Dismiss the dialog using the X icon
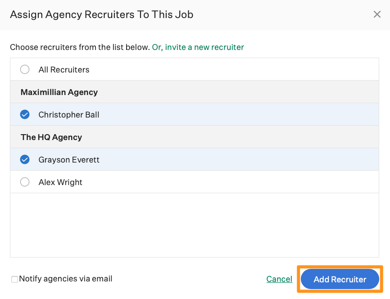The width and height of the screenshot is (390, 299). pyautogui.click(x=377, y=14)
